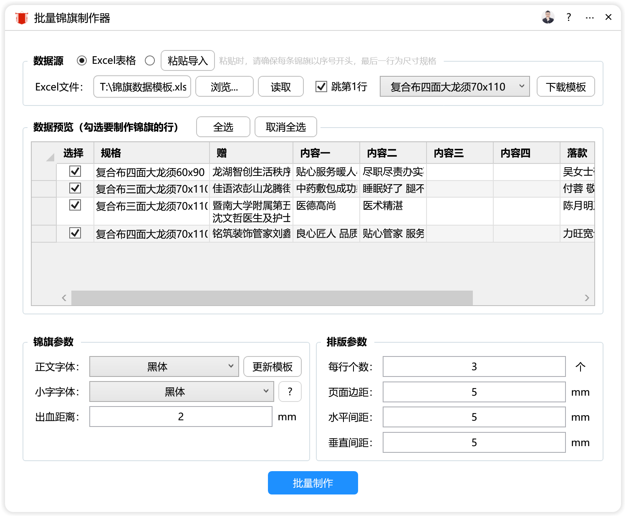Image resolution: width=626 pixels, height=517 pixels.
Task: Select the Excel表格 data source radio
Action: click(x=82, y=61)
